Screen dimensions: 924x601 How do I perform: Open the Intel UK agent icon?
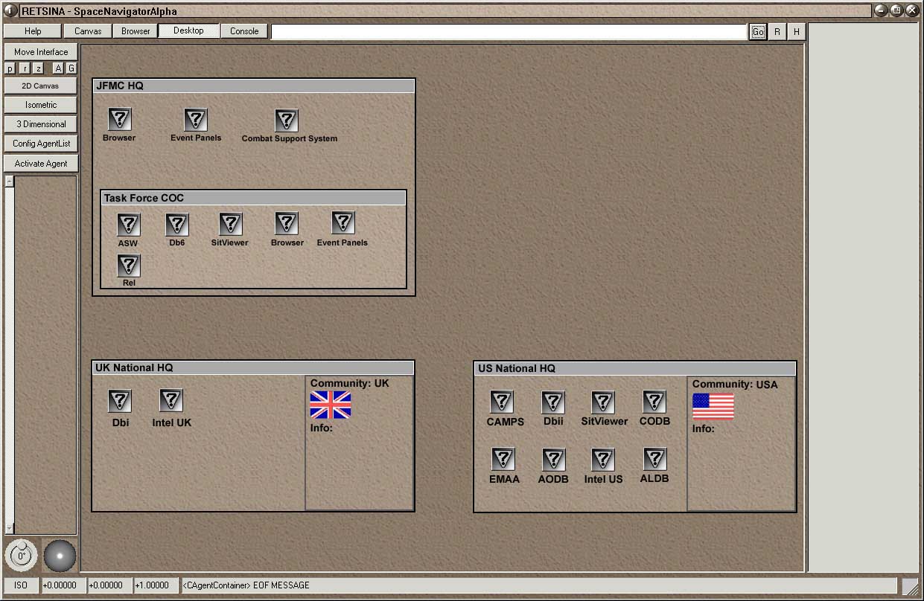click(171, 401)
